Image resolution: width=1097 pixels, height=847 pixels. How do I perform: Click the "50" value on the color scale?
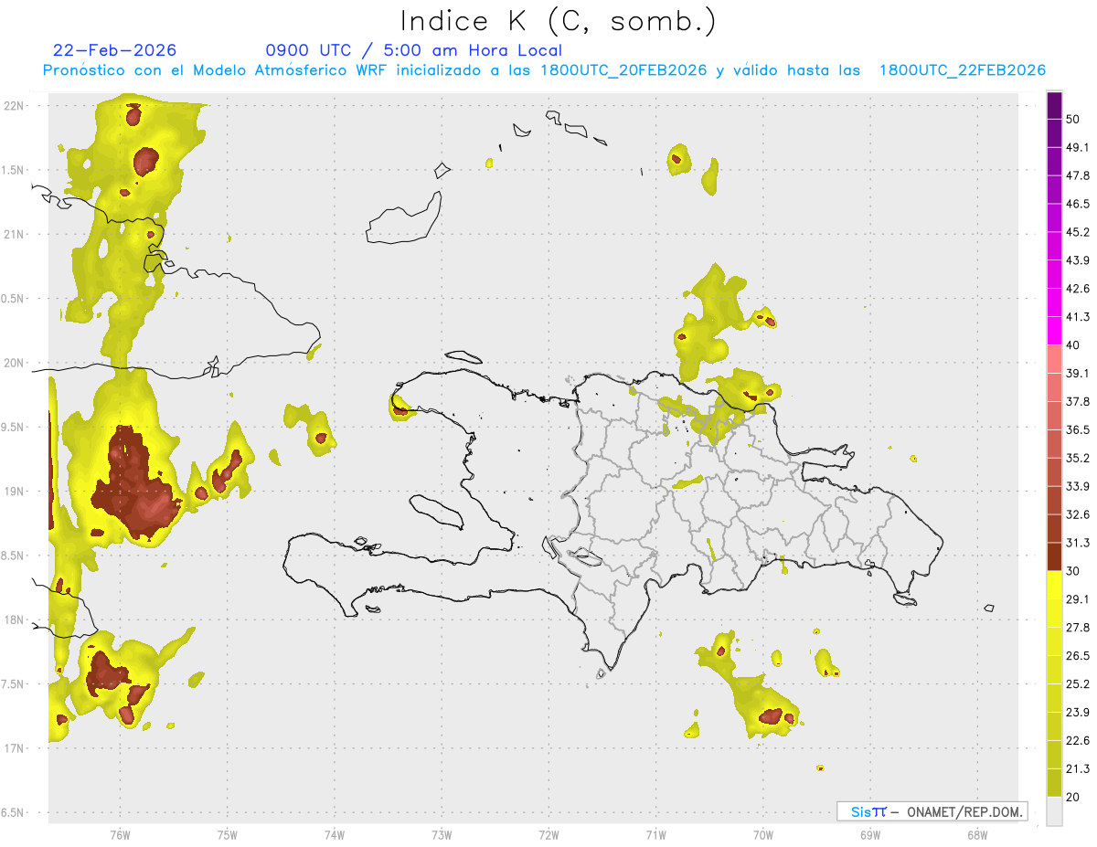(x=1073, y=119)
